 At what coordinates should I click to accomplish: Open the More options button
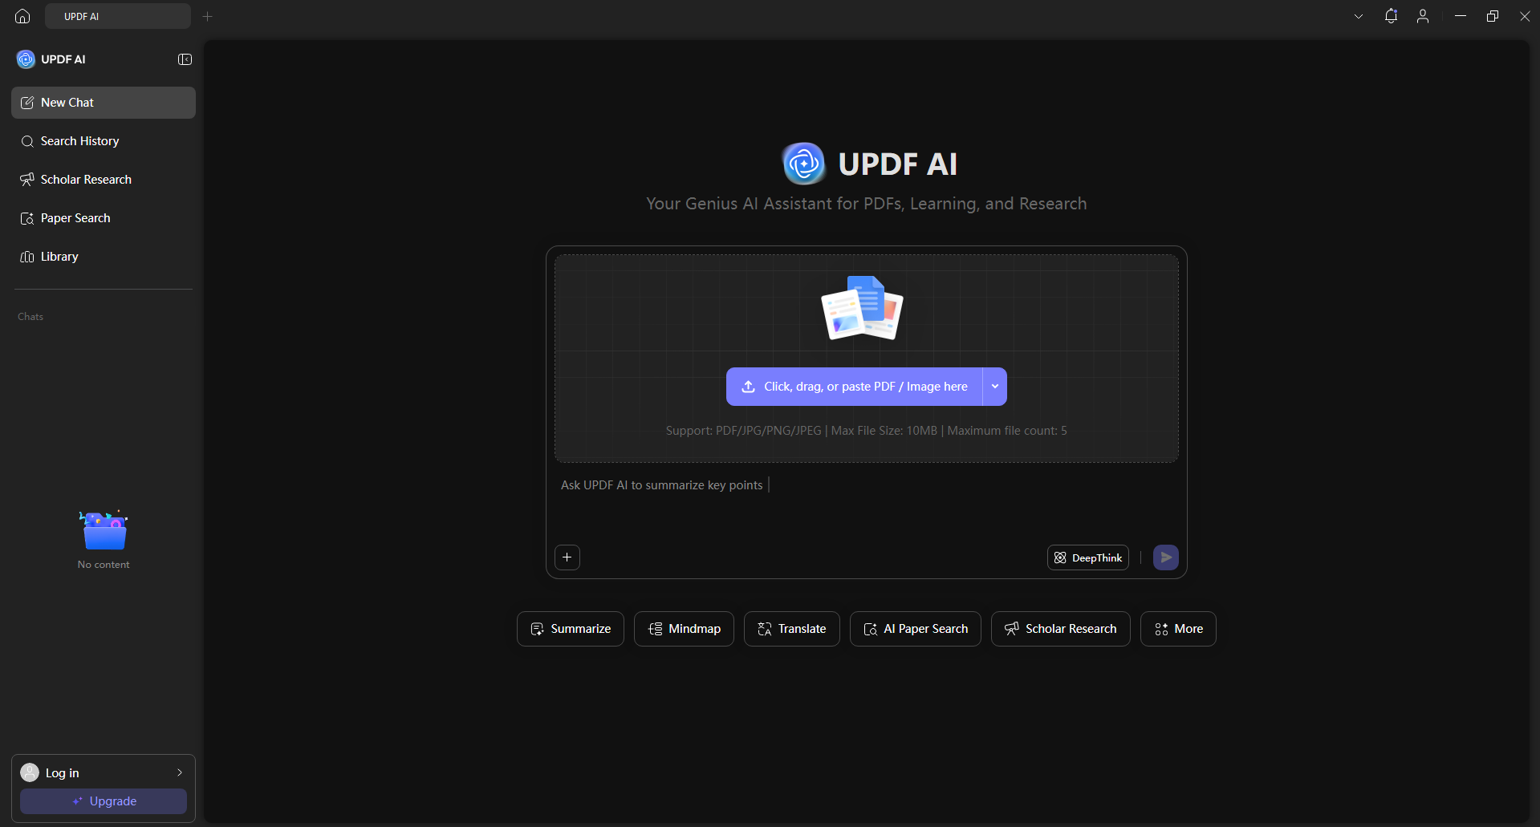(x=1178, y=629)
